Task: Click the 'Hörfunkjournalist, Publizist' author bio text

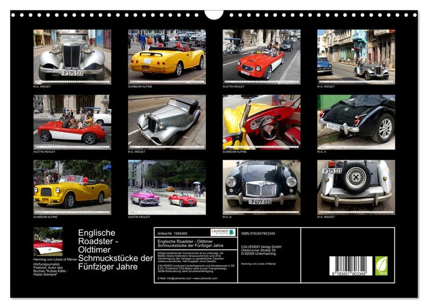Action: pos(50,270)
